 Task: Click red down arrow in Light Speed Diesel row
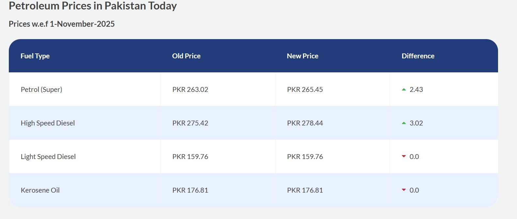[404, 156]
